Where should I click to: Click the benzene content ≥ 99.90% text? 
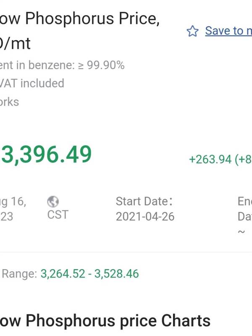click(x=62, y=65)
